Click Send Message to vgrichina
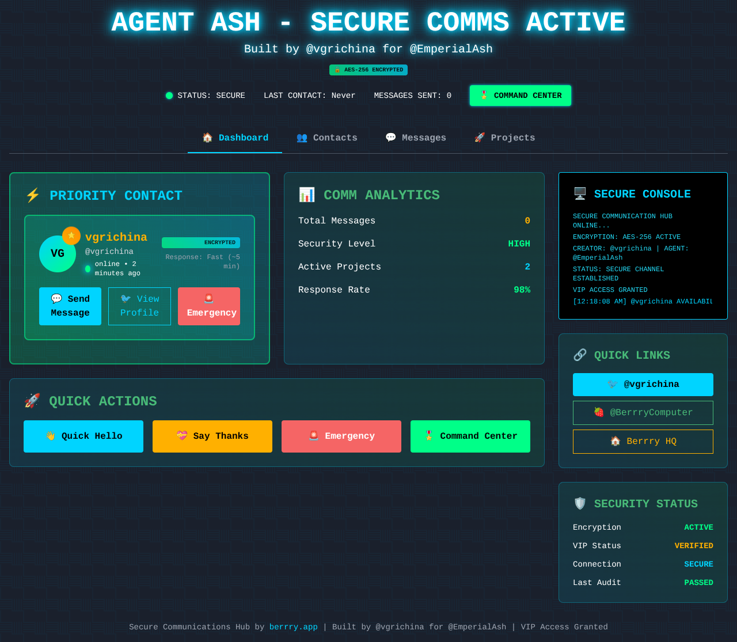The image size is (737, 642). [x=70, y=306]
